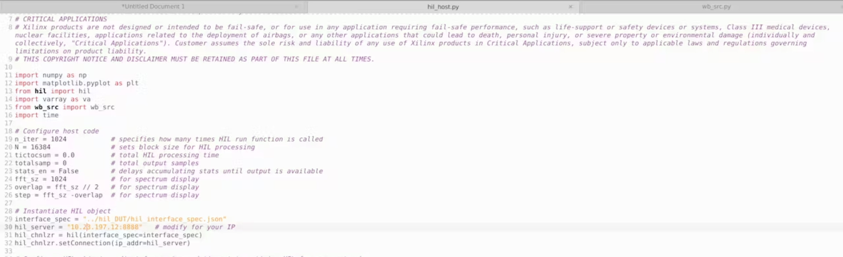This screenshot has width=843, height=257.
Task: Click 'hil_chnlzr = hil(interface_spec=...)' line
Action: [x=108, y=235]
